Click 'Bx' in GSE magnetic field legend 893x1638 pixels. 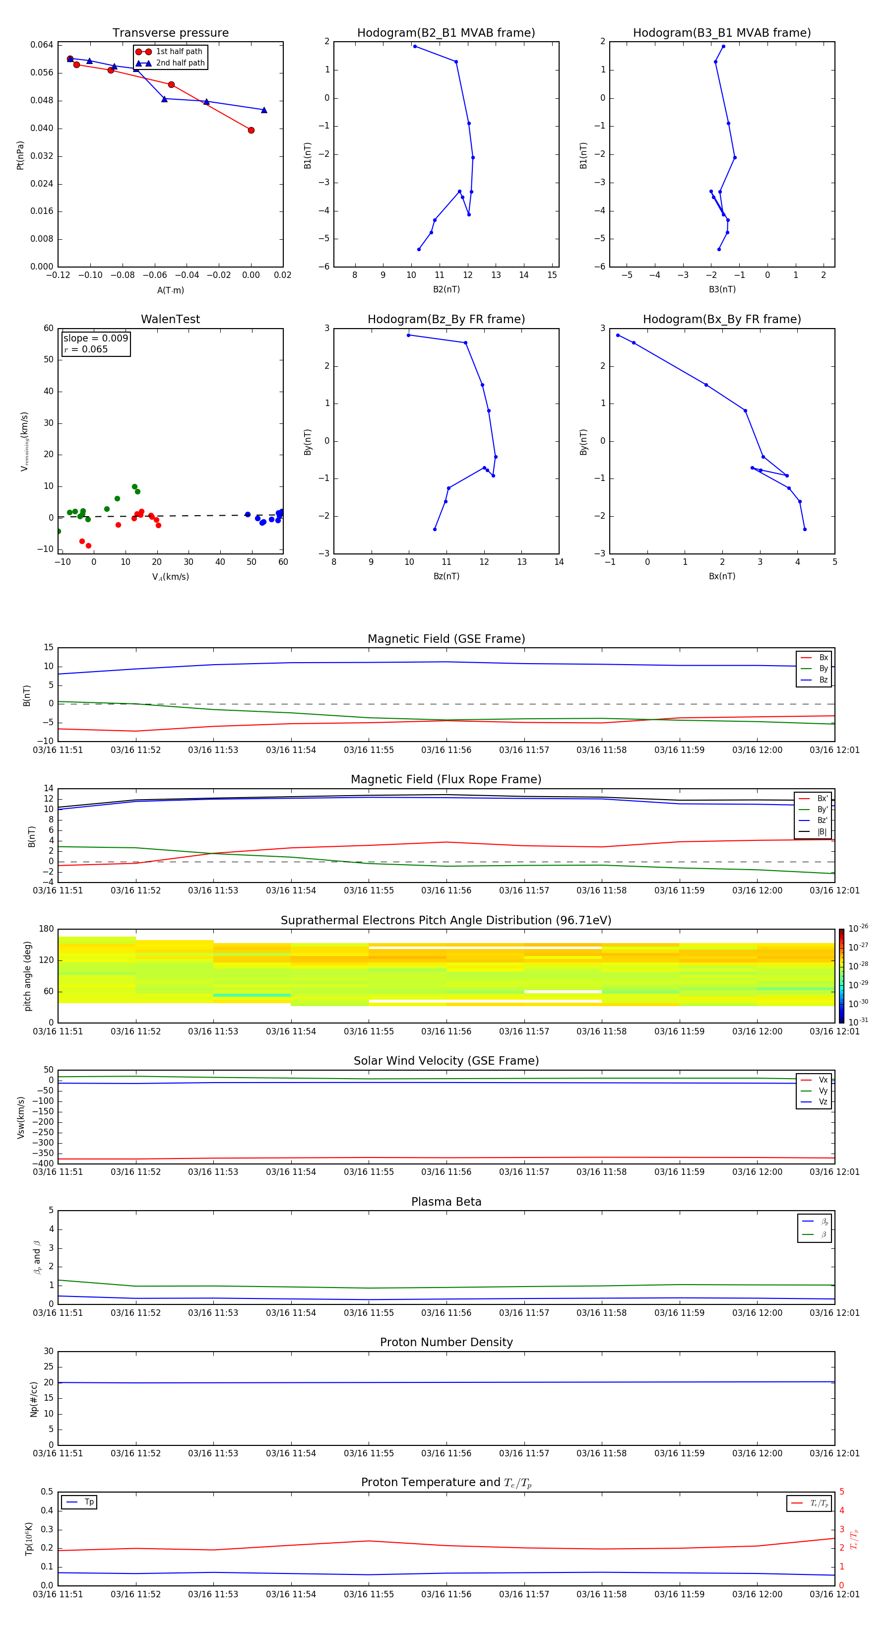(x=815, y=658)
